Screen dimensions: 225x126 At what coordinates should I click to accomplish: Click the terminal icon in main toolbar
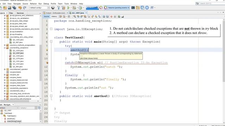click(x=133, y=8)
